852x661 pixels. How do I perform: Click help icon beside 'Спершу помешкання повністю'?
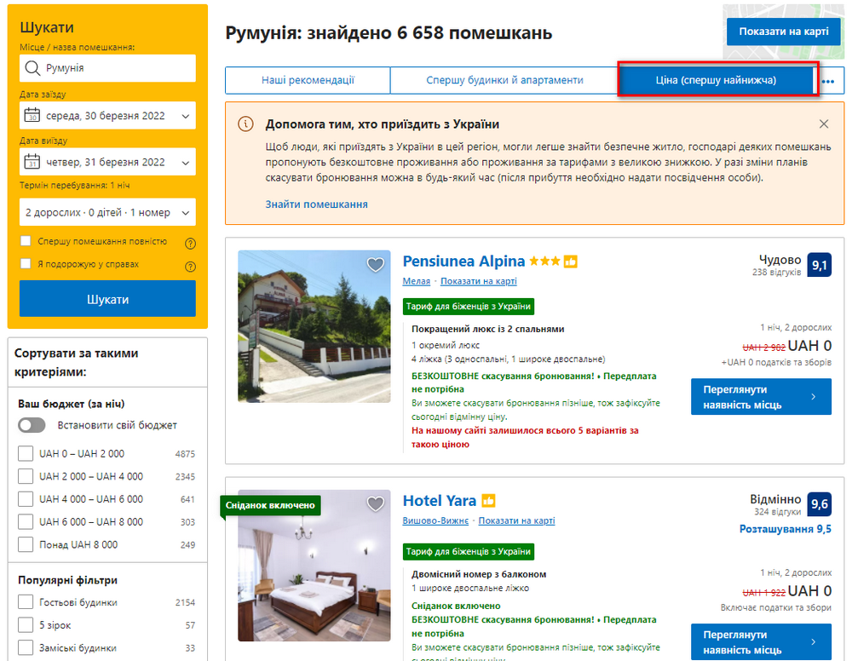[x=190, y=243]
